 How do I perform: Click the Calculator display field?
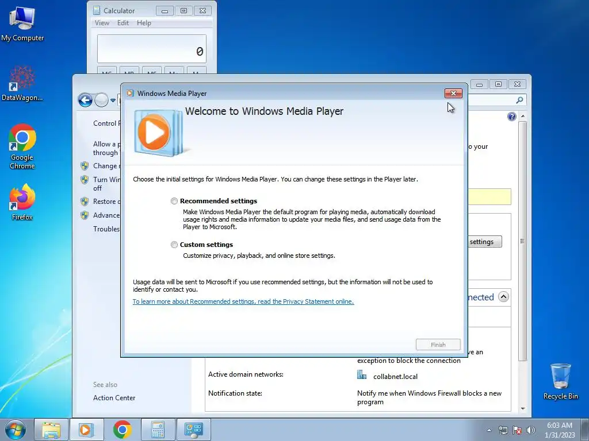[152, 49]
